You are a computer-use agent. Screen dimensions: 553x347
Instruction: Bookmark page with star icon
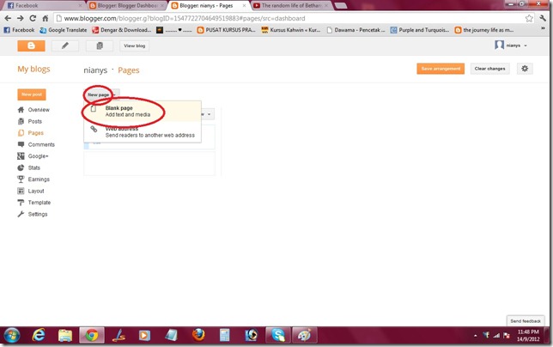[x=529, y=18]
